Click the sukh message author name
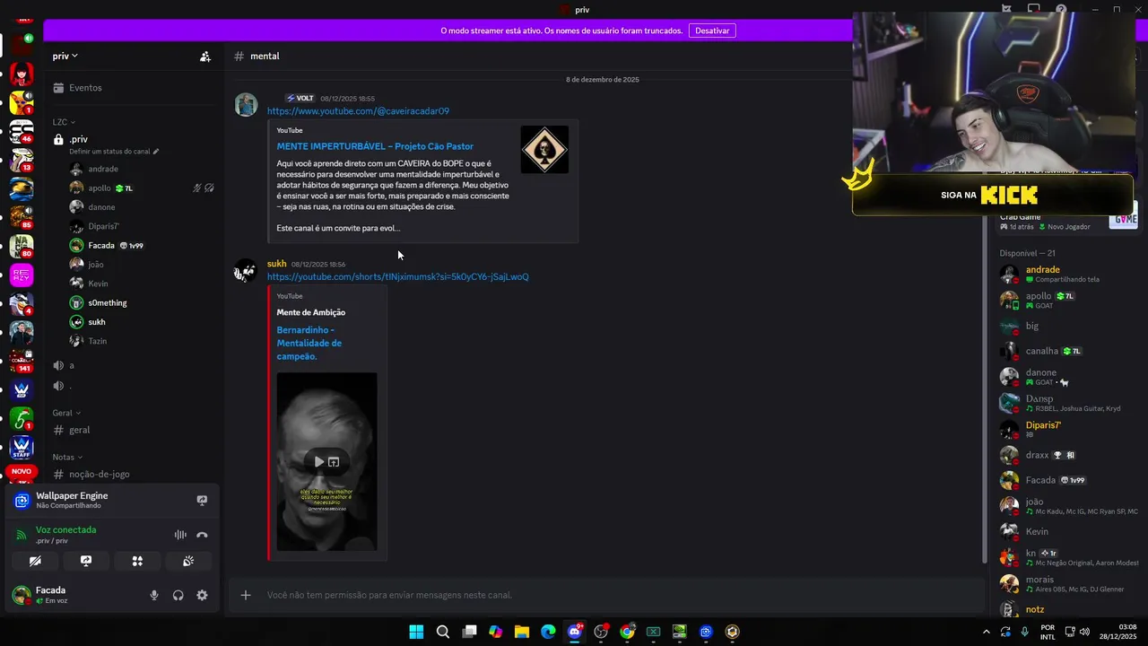The width and height of the screenshot is (1148, 646). (x=276, y=264)
